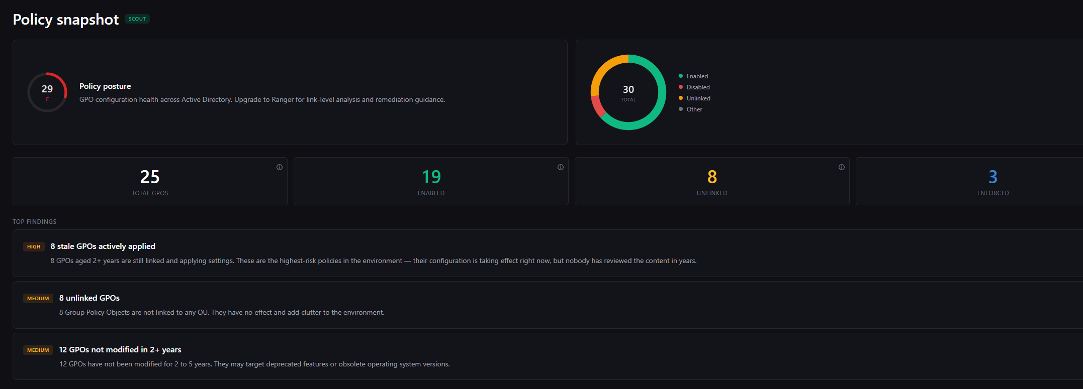
Task: Click the policy posture score gauge 29
Action: click(47, 92)
